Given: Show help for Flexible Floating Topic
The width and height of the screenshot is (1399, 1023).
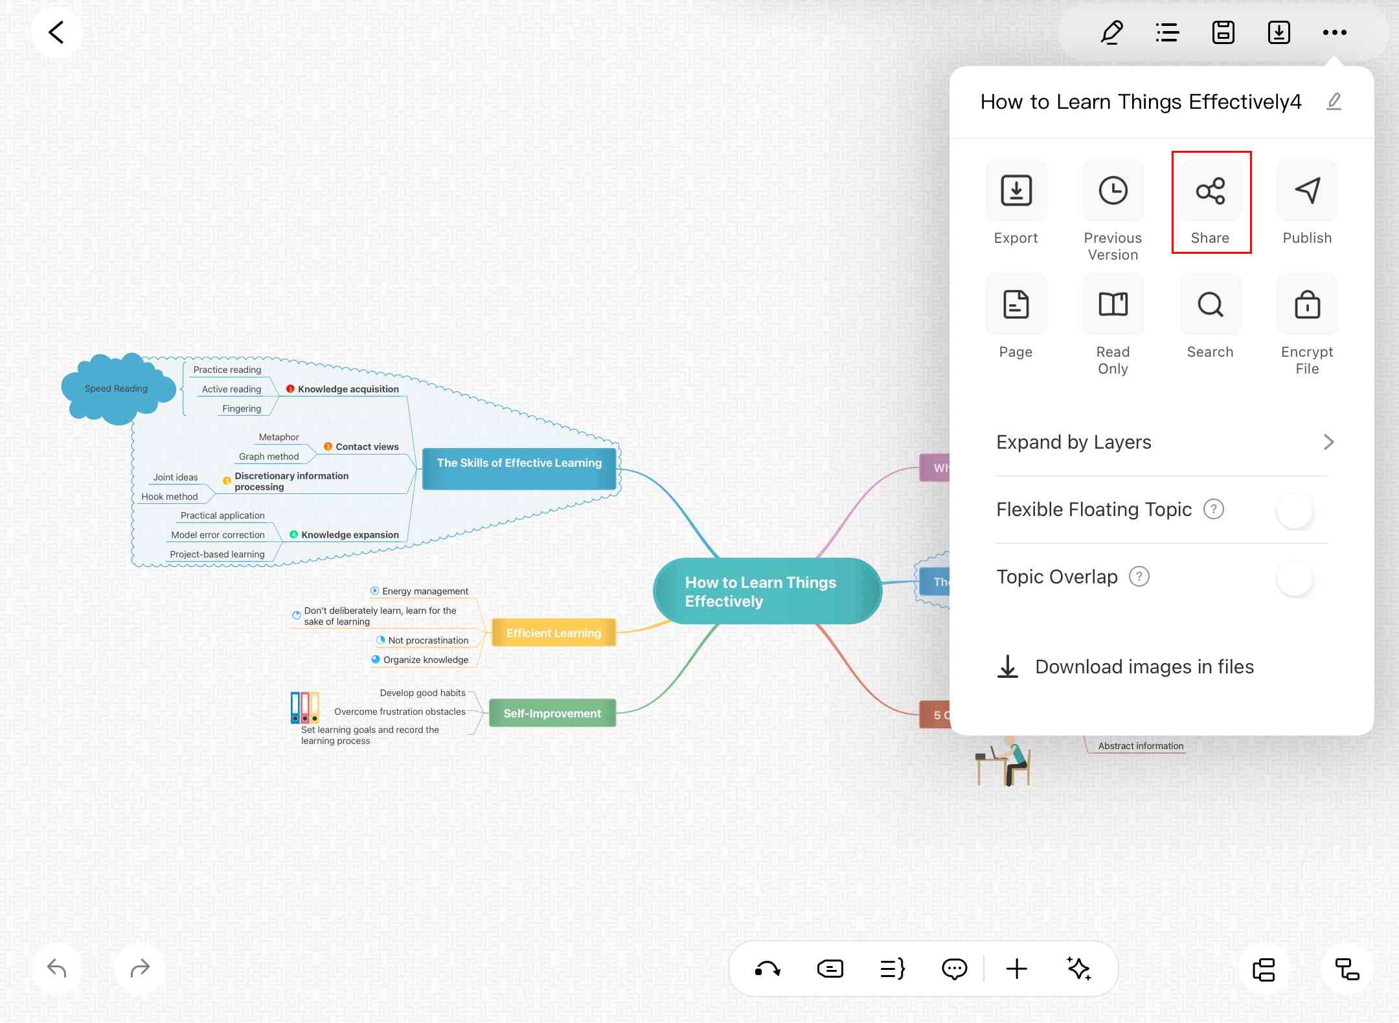Looking at the screenshot, I should (1213, 510).
